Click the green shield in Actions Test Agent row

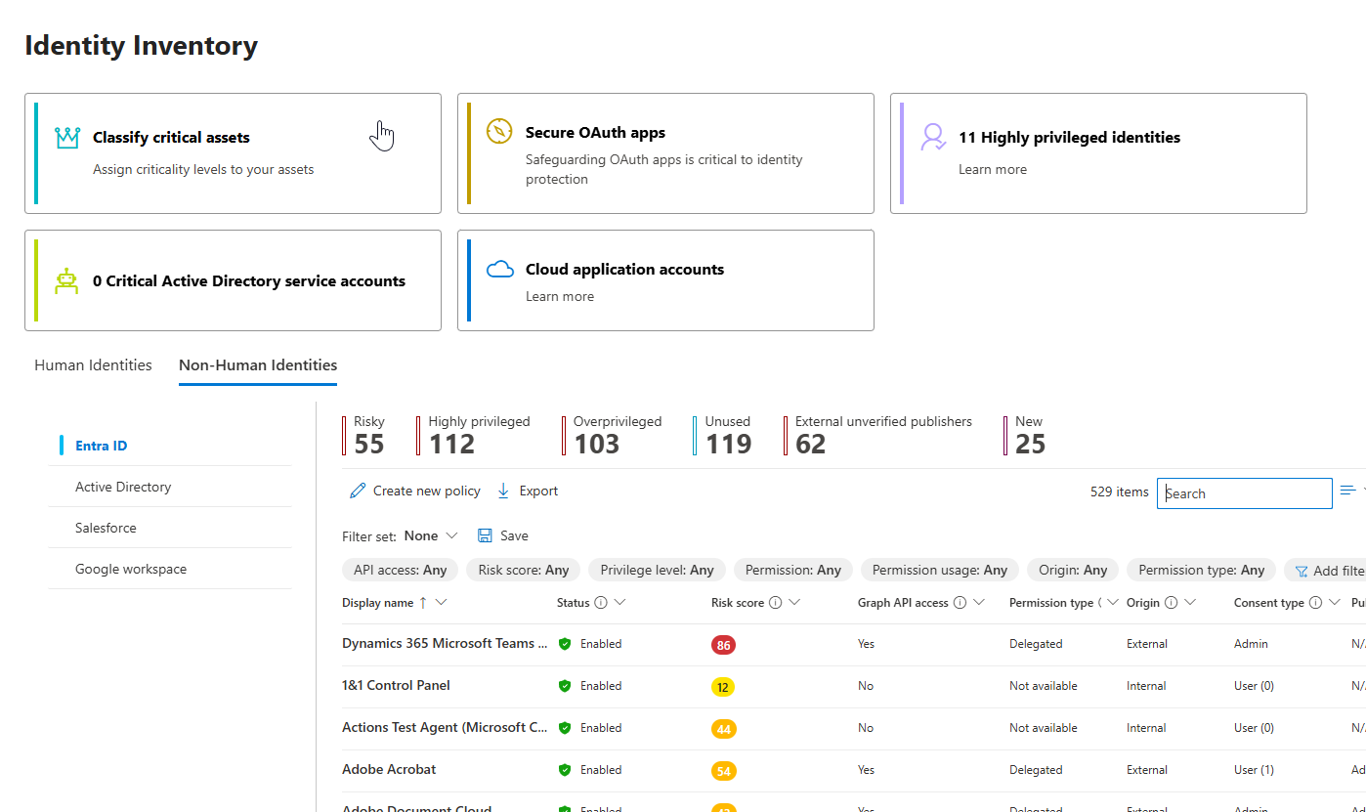564,728
